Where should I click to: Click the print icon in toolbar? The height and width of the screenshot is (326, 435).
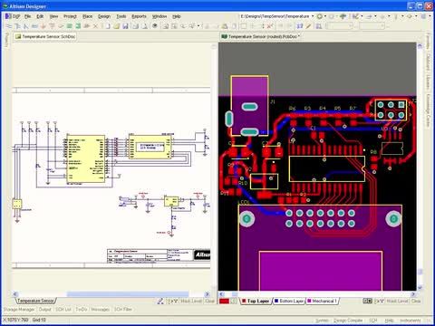pyautogui.click(x=135, y=26)
